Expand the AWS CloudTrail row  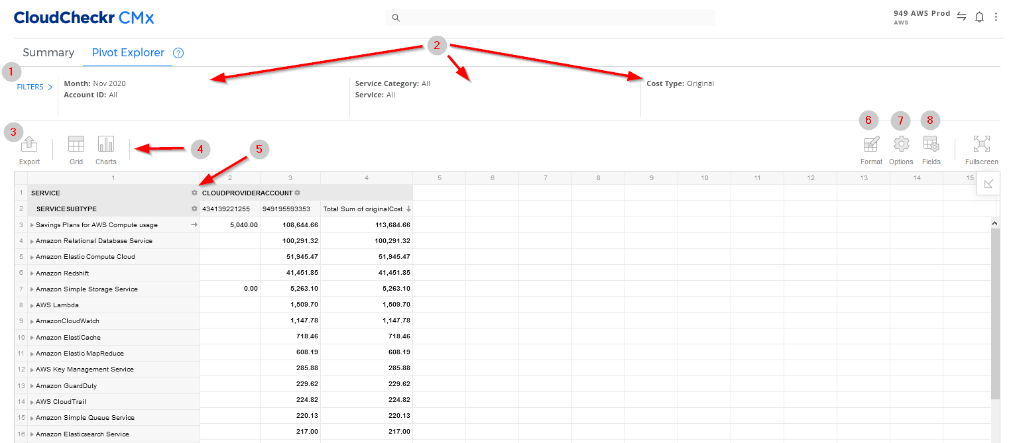(x=32, y=402)
